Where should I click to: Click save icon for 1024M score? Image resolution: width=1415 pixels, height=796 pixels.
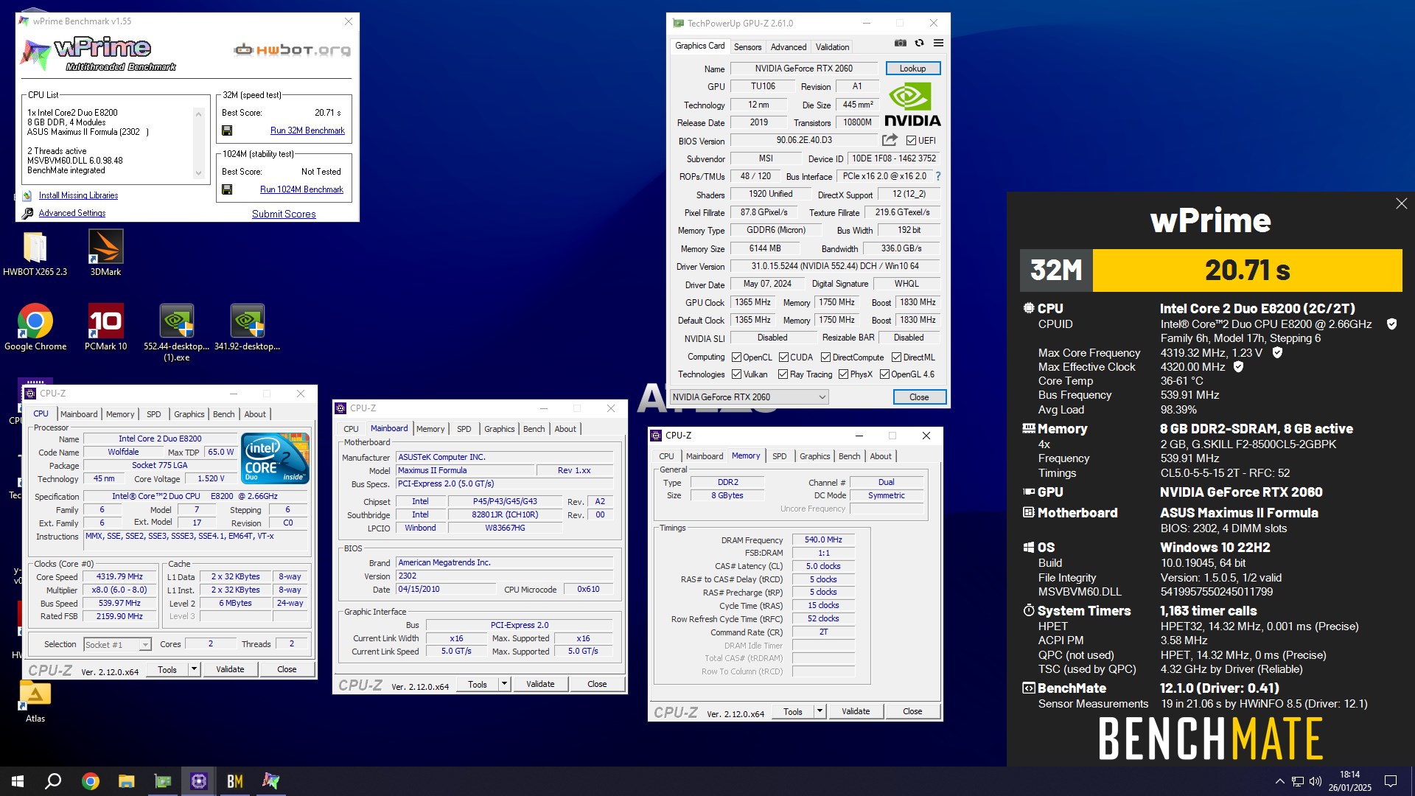click(x=227, y=189)
